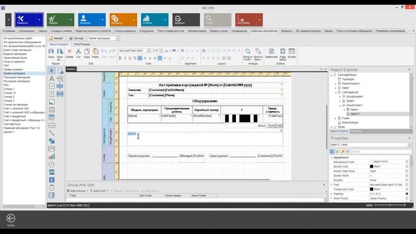Select the Pivot Grid sigma tool
This screenshot has width=416, height=234.
point(52,180)
